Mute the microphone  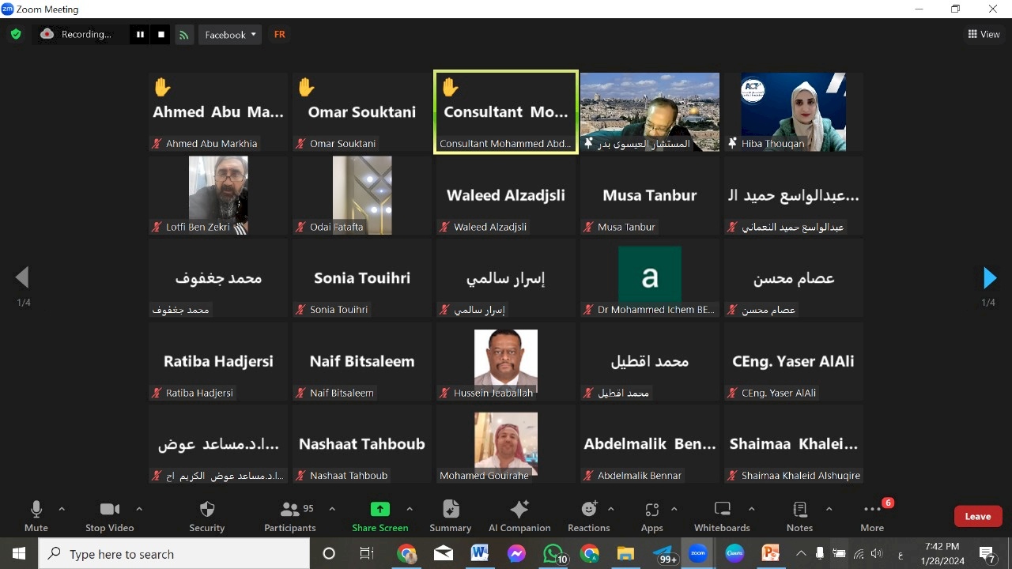point(36,516)
